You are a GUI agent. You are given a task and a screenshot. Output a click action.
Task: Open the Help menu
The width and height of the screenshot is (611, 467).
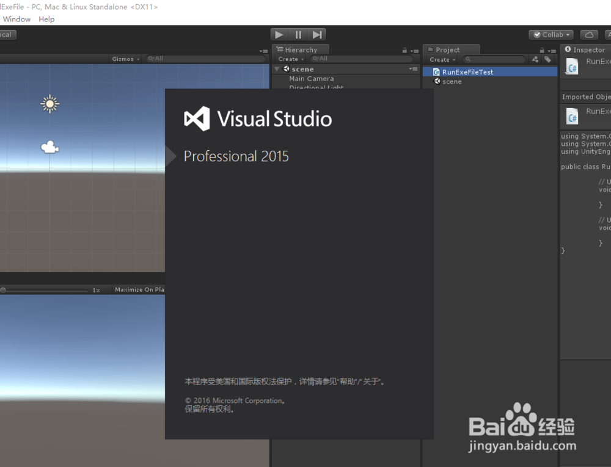(x=46, y=19)
